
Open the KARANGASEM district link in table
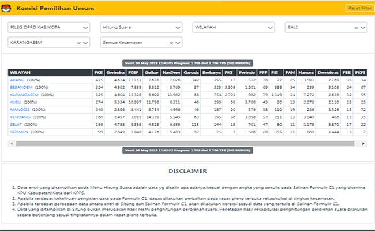click(x=24, y=95)
